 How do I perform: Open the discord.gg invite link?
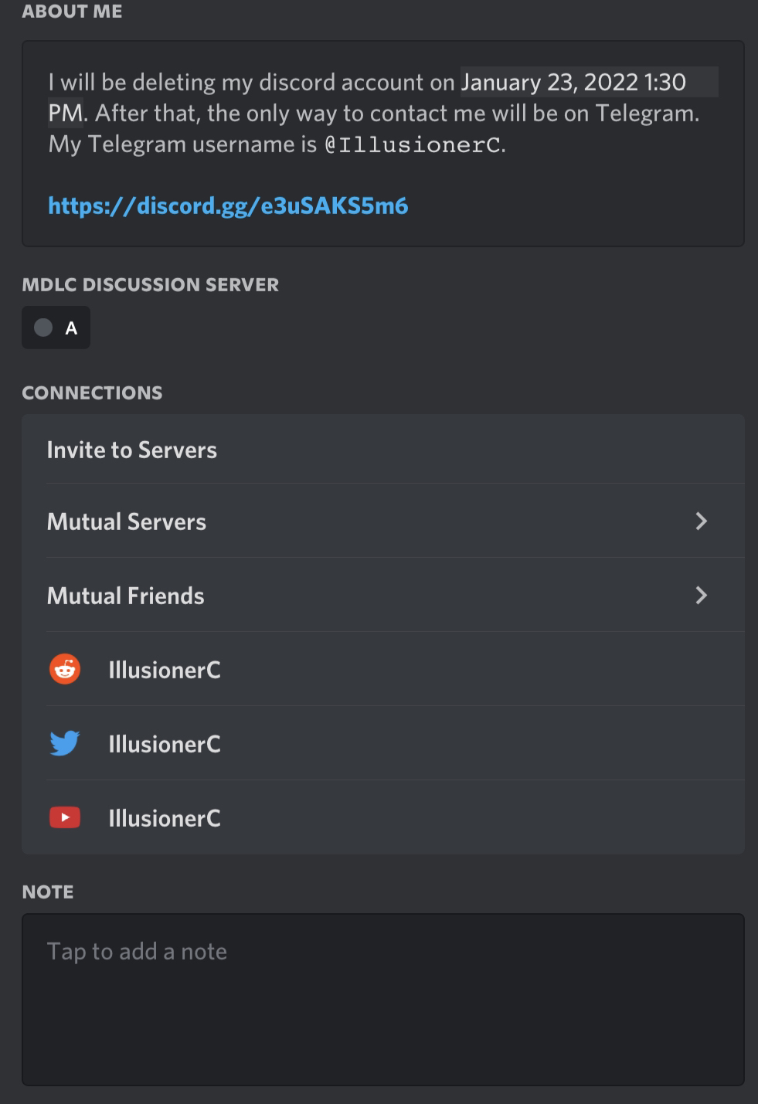point(228,206)
